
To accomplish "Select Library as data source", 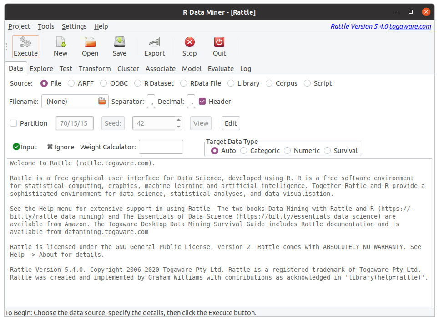I will tap(231, 83).
